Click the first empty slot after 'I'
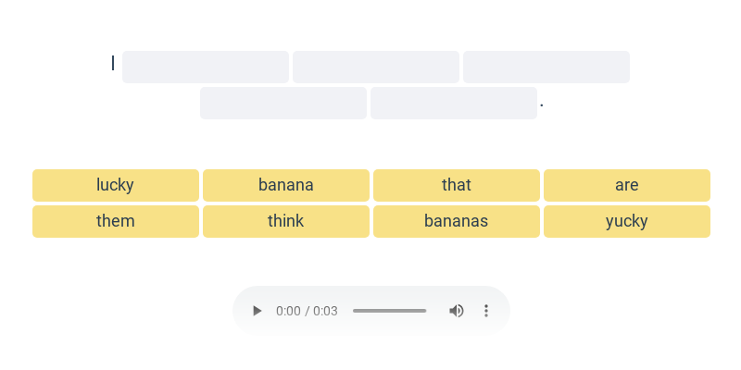 point(206,67)
